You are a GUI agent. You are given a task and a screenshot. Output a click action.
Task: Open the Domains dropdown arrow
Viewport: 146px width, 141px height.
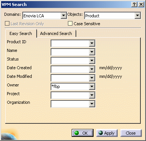click(64, 15)
